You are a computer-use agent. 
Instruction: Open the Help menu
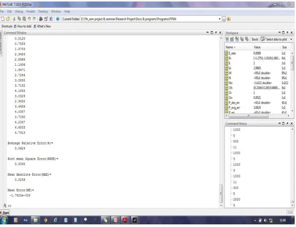67,11
